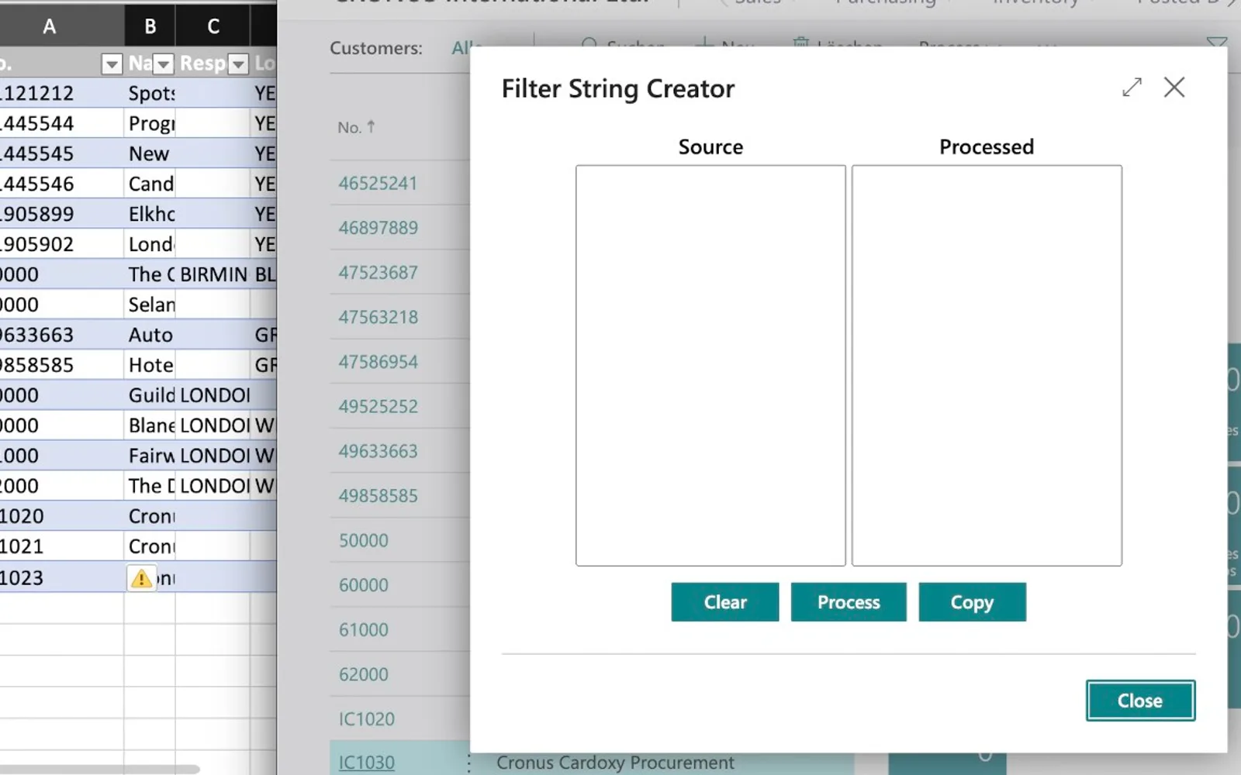Click the Clear button
The width and height of the screenshot is (1241, 775).
(x=725, y=602)
